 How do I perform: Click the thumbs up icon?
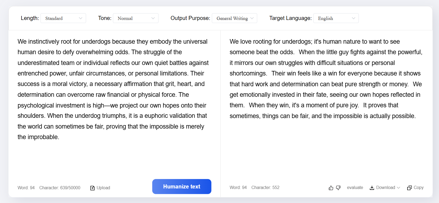point(331,188)
